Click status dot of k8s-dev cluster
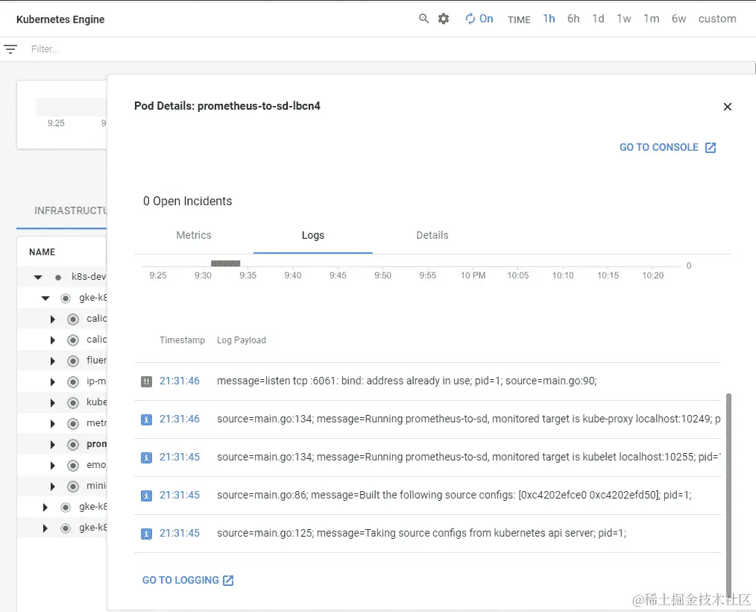The image size is (756, 612). 58,277
